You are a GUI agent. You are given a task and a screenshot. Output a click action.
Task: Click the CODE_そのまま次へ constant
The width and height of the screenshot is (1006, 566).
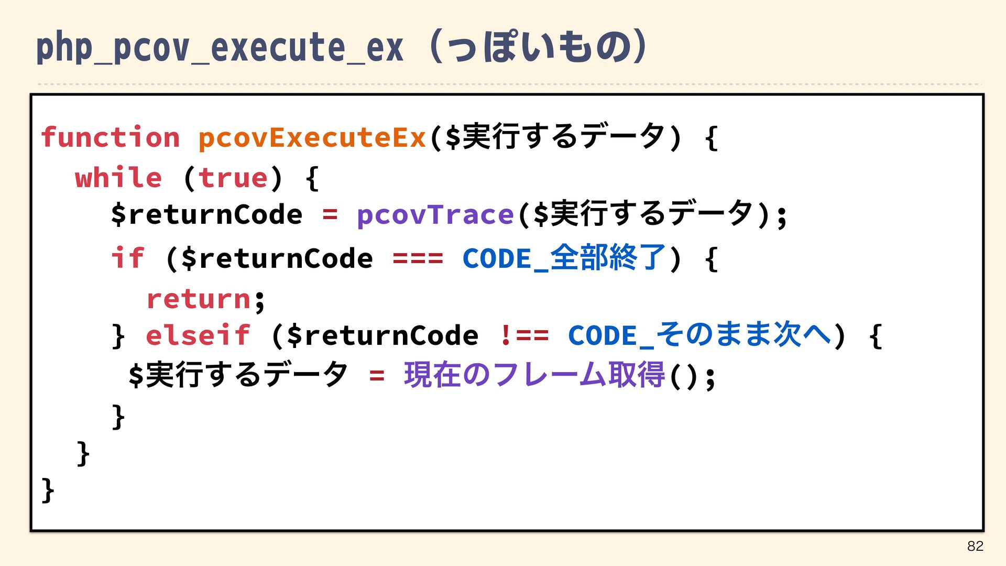click(x=699, y=335)
